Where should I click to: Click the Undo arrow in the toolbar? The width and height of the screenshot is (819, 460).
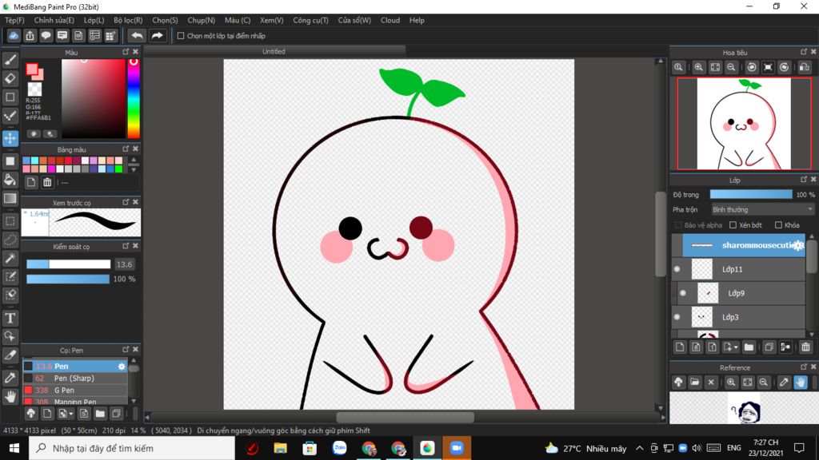coord(137,35)
